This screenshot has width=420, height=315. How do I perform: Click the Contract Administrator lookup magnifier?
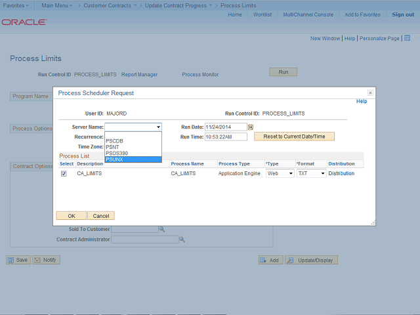(x=182, y=240)
